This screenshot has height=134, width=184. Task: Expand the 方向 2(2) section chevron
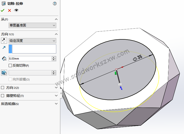pos(56,88)
